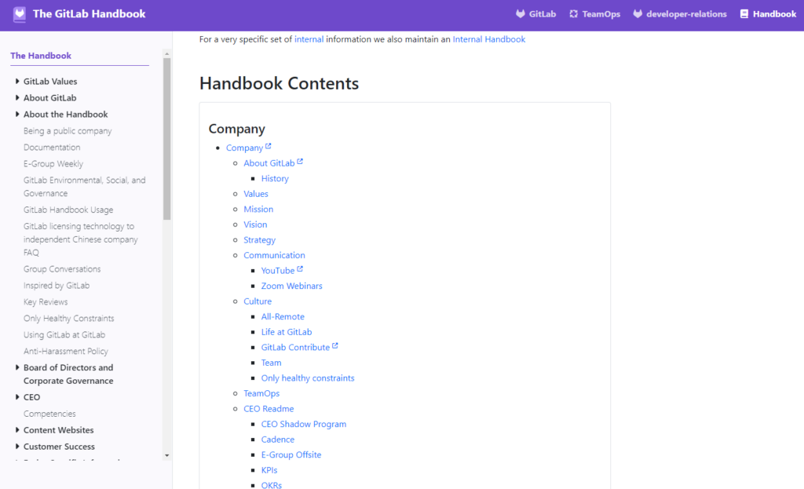Click sidebar scrollbar up arrow

(166, 54)
